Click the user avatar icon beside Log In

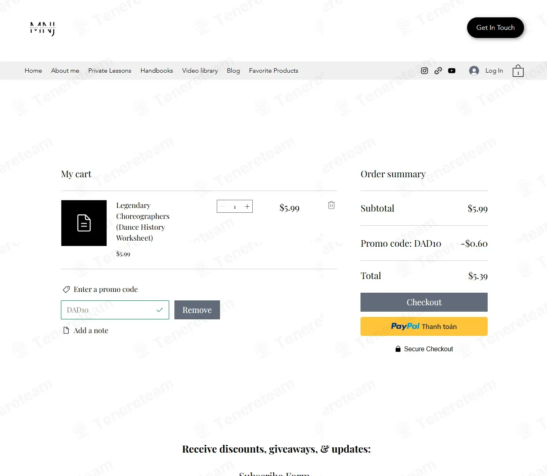[474, 71]
